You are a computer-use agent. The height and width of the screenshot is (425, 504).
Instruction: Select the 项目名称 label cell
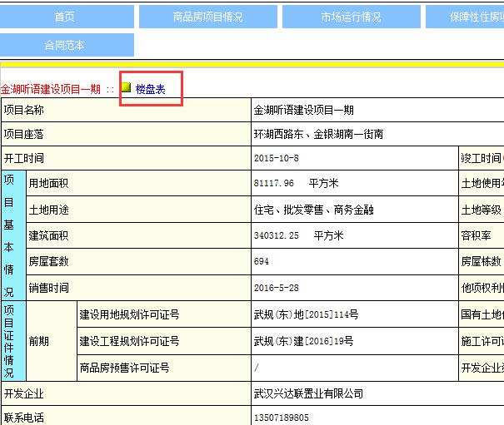(126, 110)
